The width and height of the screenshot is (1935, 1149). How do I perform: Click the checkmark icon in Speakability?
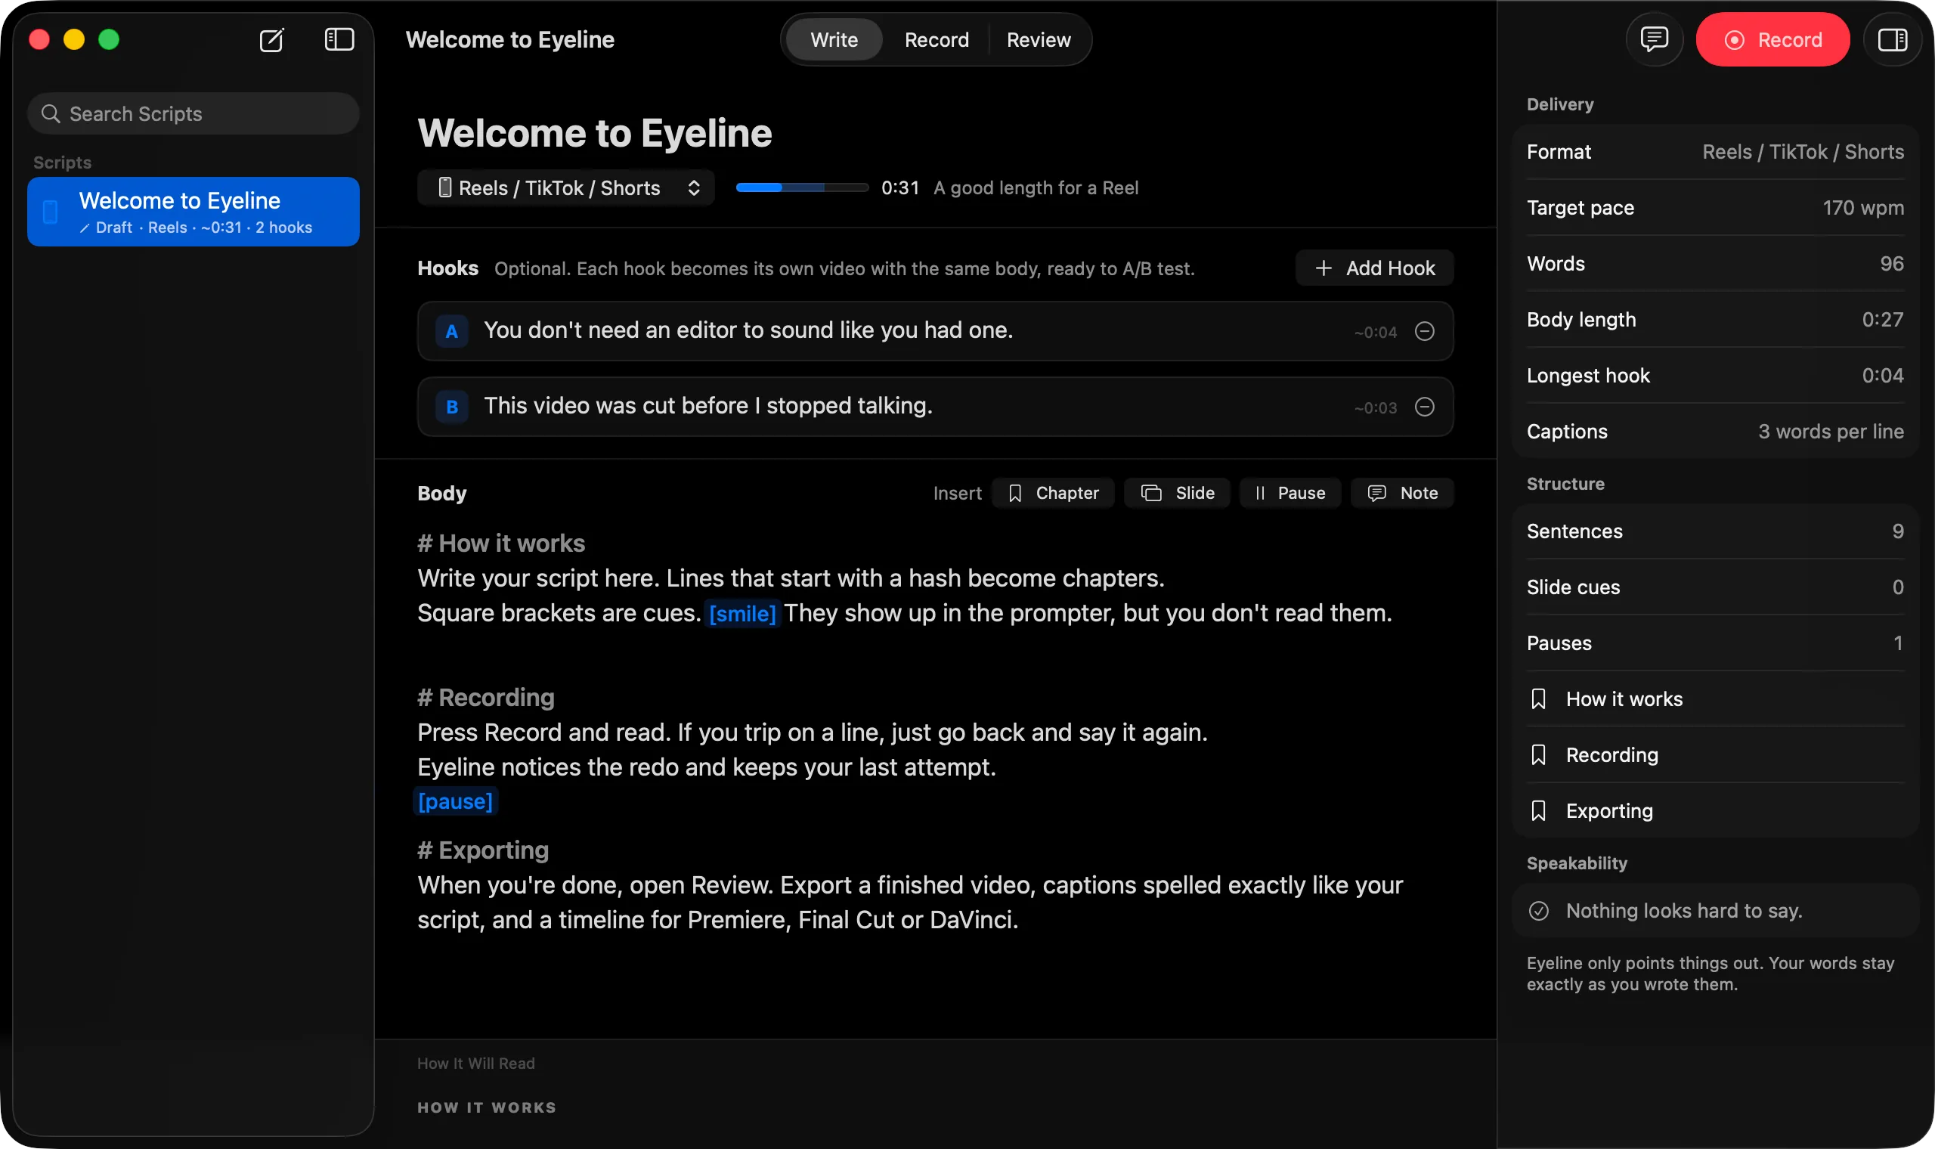pyautogui.click(x=1539, y=911)
